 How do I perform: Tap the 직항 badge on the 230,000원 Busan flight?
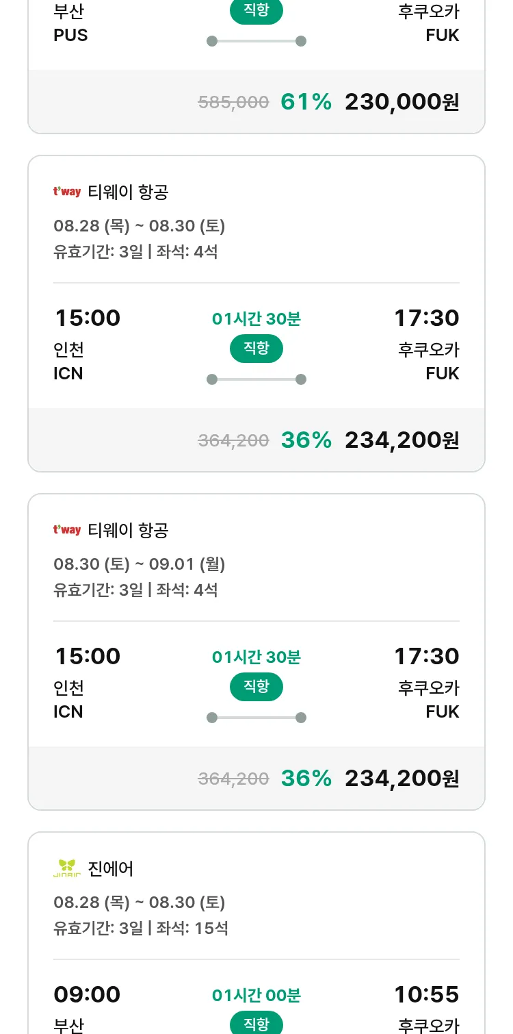[x=256, y=11]
